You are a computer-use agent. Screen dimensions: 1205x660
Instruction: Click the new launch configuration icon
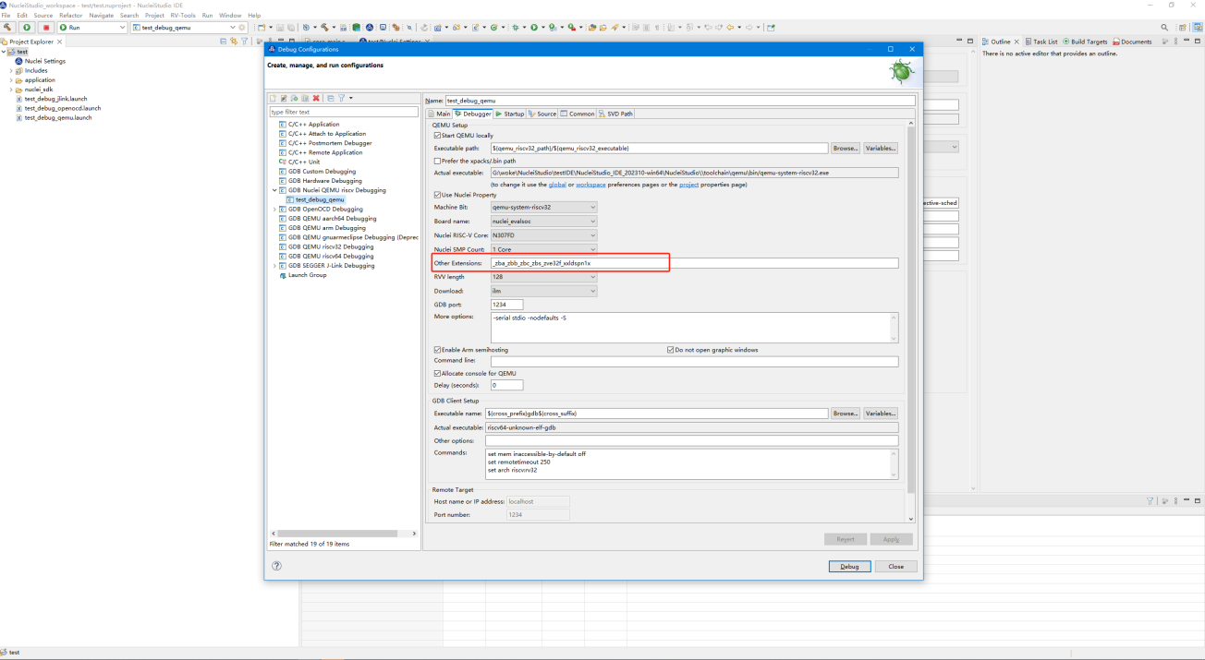[x=273, y=98]
